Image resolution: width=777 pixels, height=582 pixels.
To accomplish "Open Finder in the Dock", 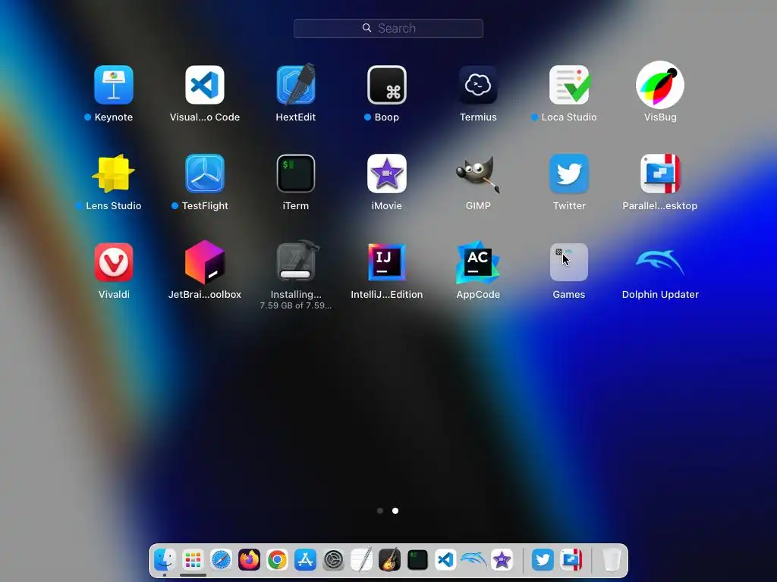I will [x=165, y=560].
